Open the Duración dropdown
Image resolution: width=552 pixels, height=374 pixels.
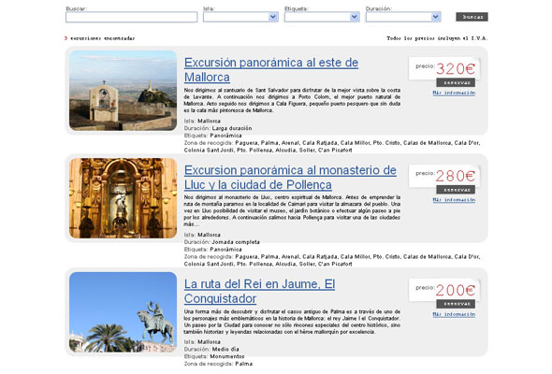pyautogui.click(x=403, y=17)
